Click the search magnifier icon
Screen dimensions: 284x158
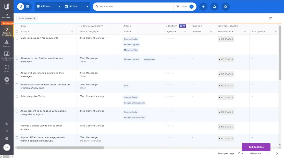click(x=97, y=7)
